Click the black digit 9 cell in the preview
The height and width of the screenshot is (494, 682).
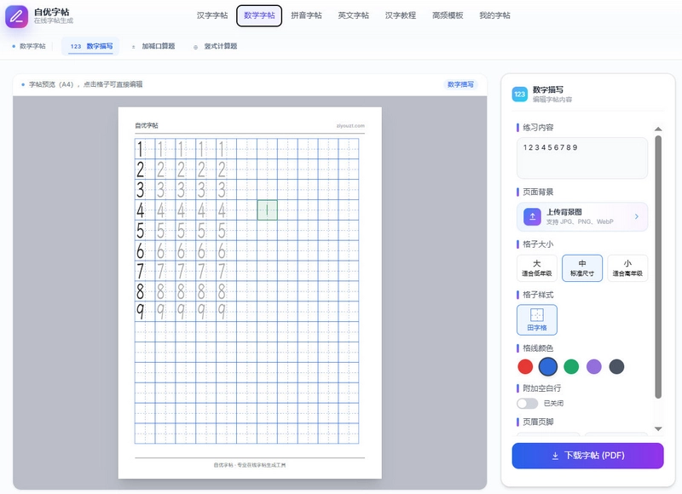(145, 311)
